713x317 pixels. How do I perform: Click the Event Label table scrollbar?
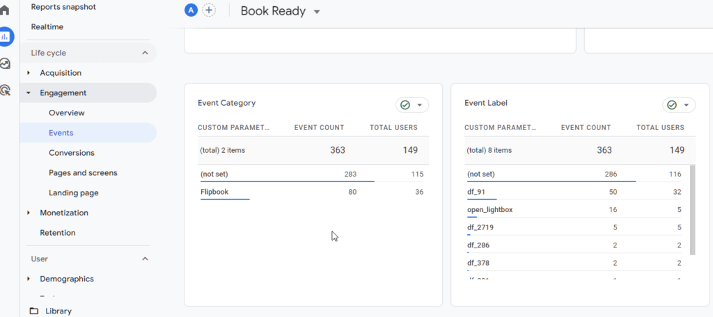click(x=692, y=210)
